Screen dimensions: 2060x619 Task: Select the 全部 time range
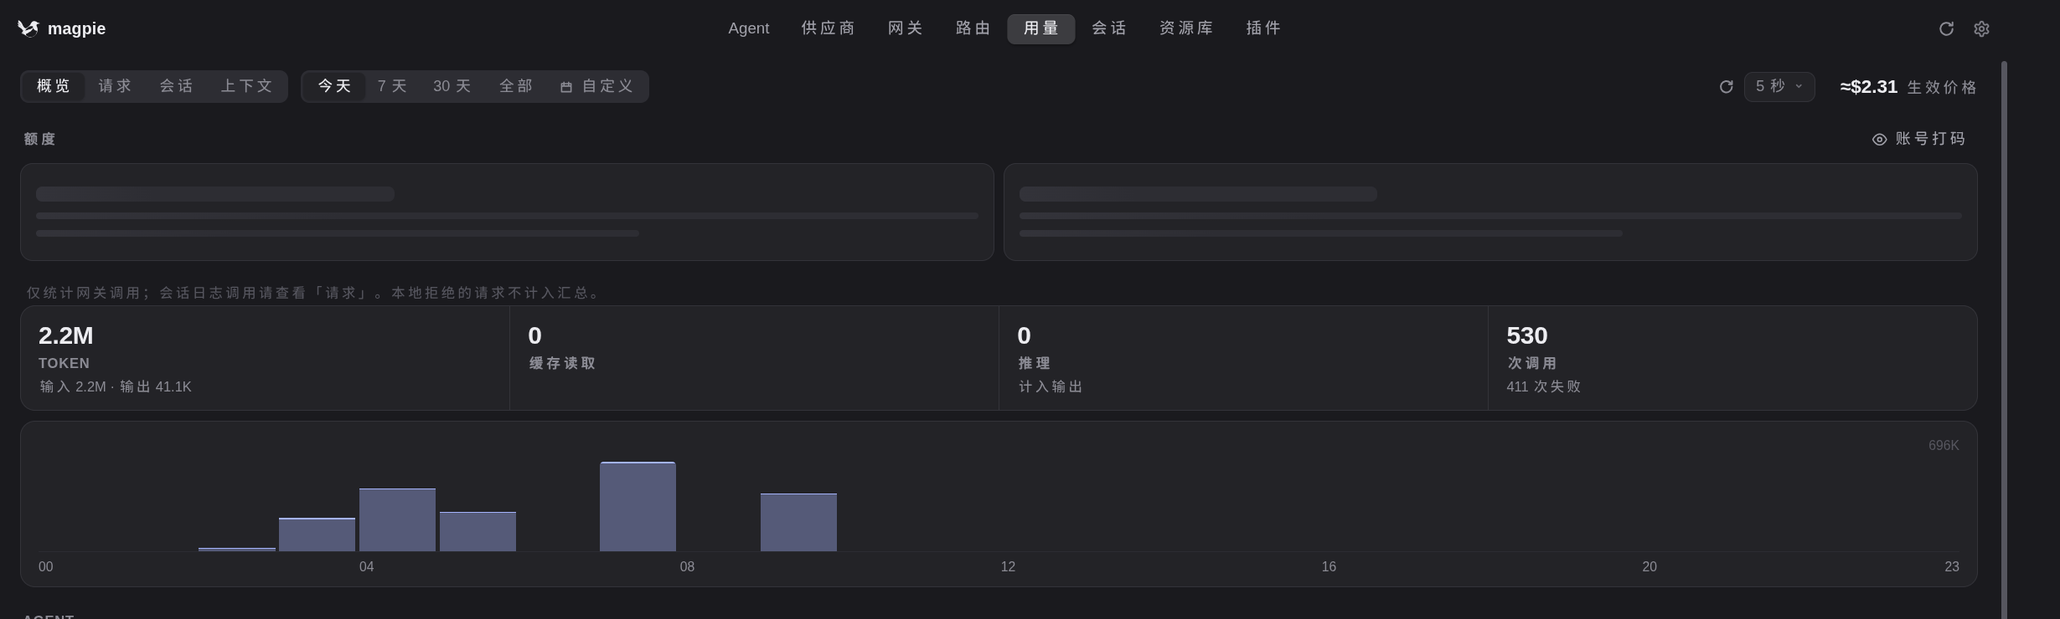pos(515,86)
